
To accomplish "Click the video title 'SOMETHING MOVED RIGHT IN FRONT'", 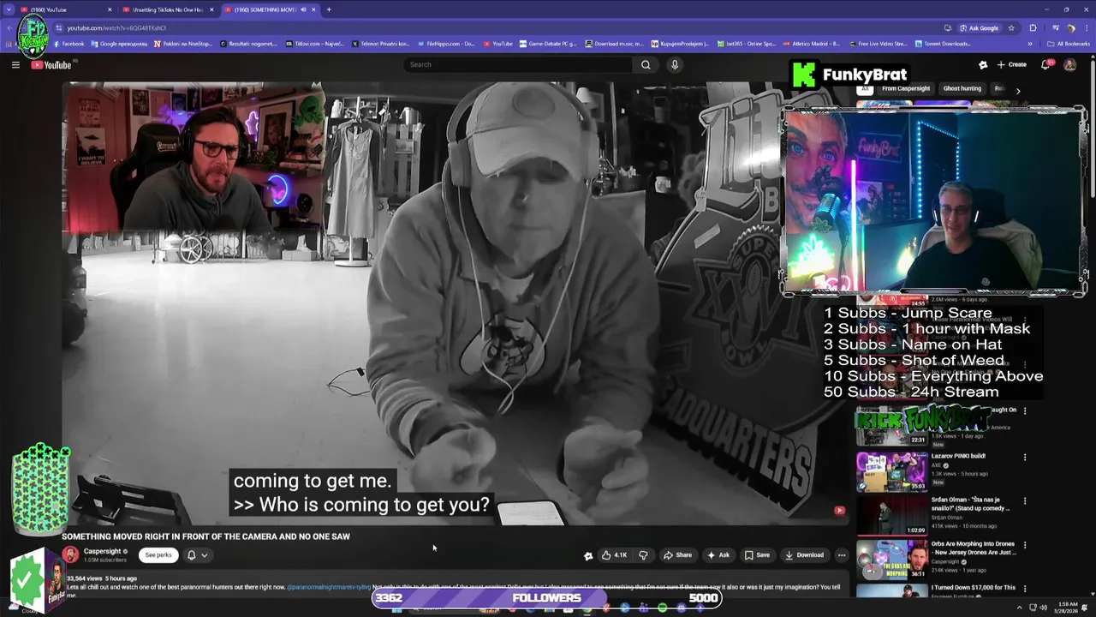I will coord(205,536).
